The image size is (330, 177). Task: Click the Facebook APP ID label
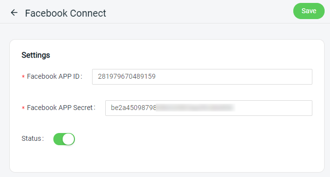[x=54, y=76]
